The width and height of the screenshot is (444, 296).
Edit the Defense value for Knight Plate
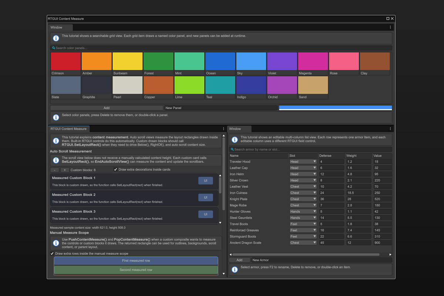[x=332, y=199]
